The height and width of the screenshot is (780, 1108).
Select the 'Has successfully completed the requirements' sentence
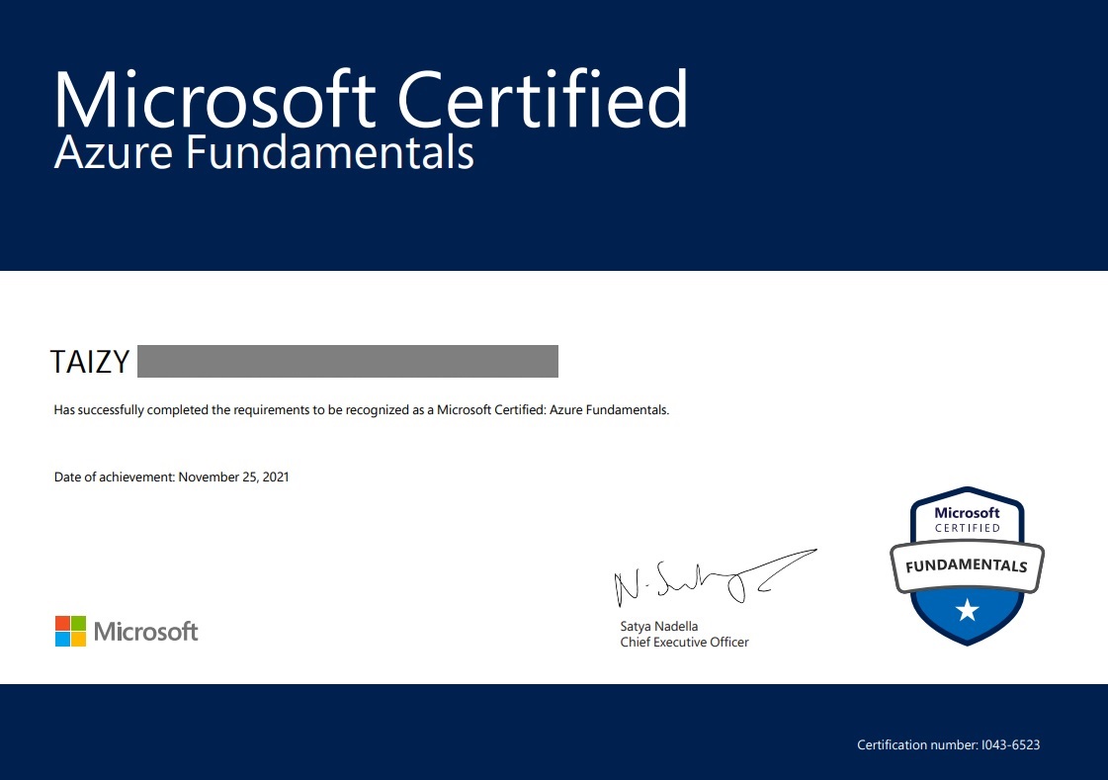coord(361,410)
